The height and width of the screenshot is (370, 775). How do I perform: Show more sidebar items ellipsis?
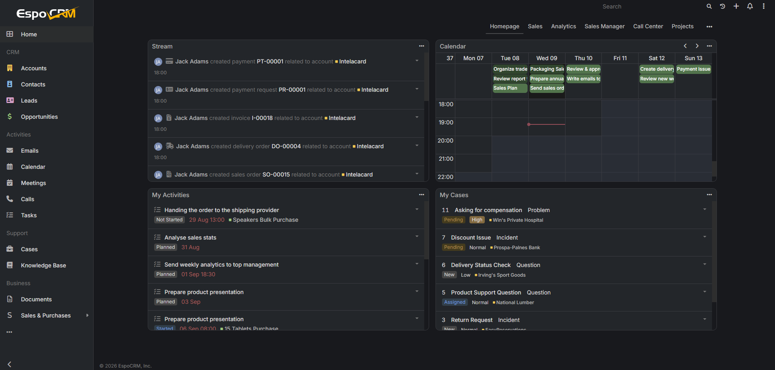[x=9, y=332]
